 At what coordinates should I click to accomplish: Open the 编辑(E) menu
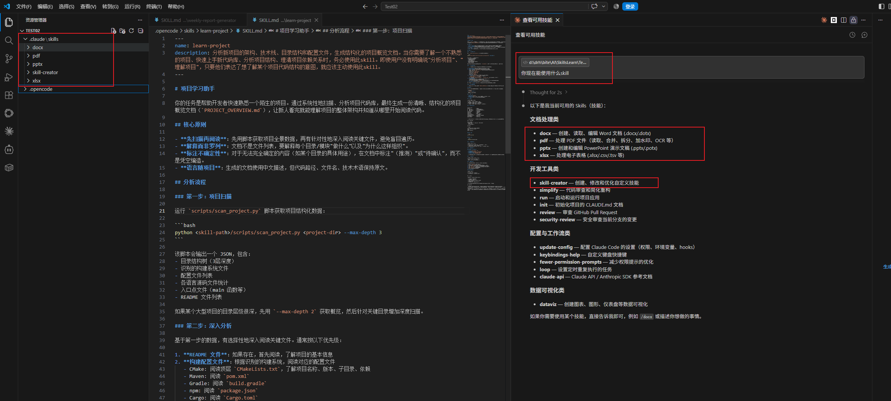pos(45,6)
